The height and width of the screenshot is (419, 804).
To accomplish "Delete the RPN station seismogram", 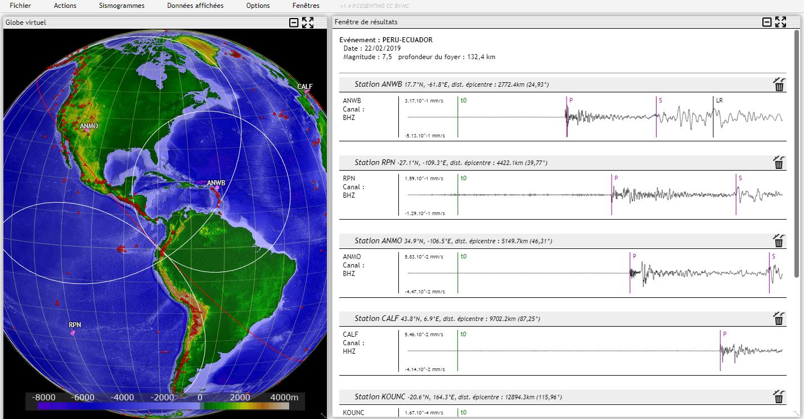I will point(779,163).
